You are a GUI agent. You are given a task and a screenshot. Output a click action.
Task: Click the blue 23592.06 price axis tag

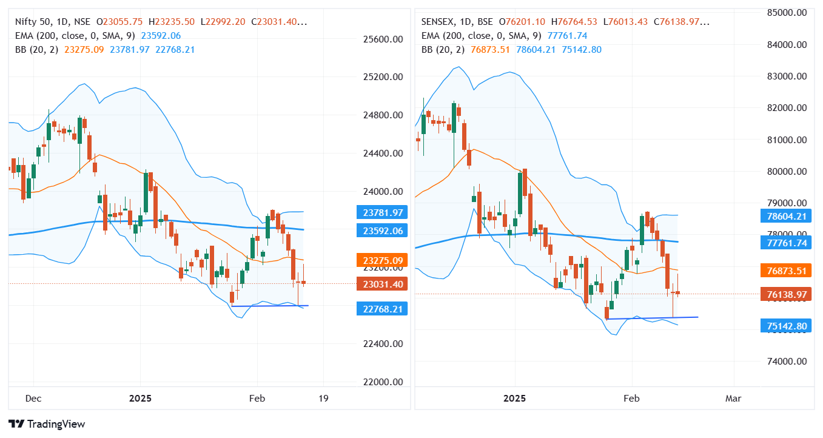click(x=381, y=231)
